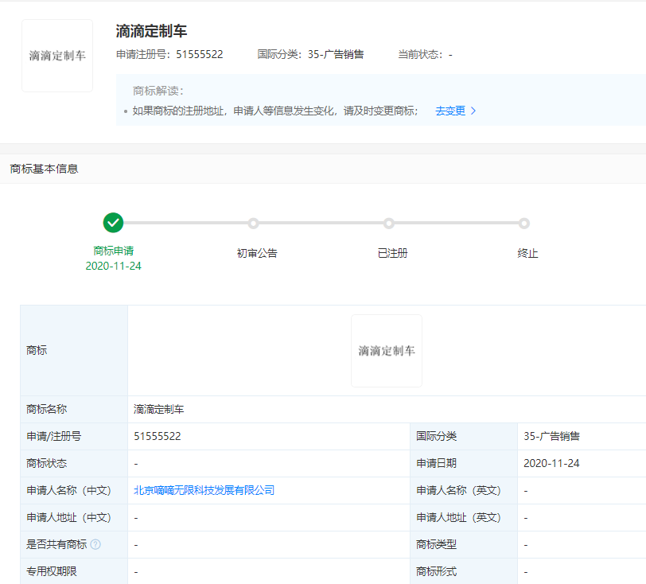View the trademark image in the 商标 table row
This screenshot has height=584, width=646.
[387, 351]
